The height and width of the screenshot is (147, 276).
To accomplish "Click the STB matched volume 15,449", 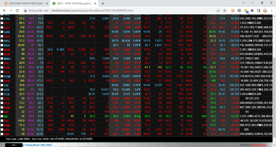I will coord(126,90).
